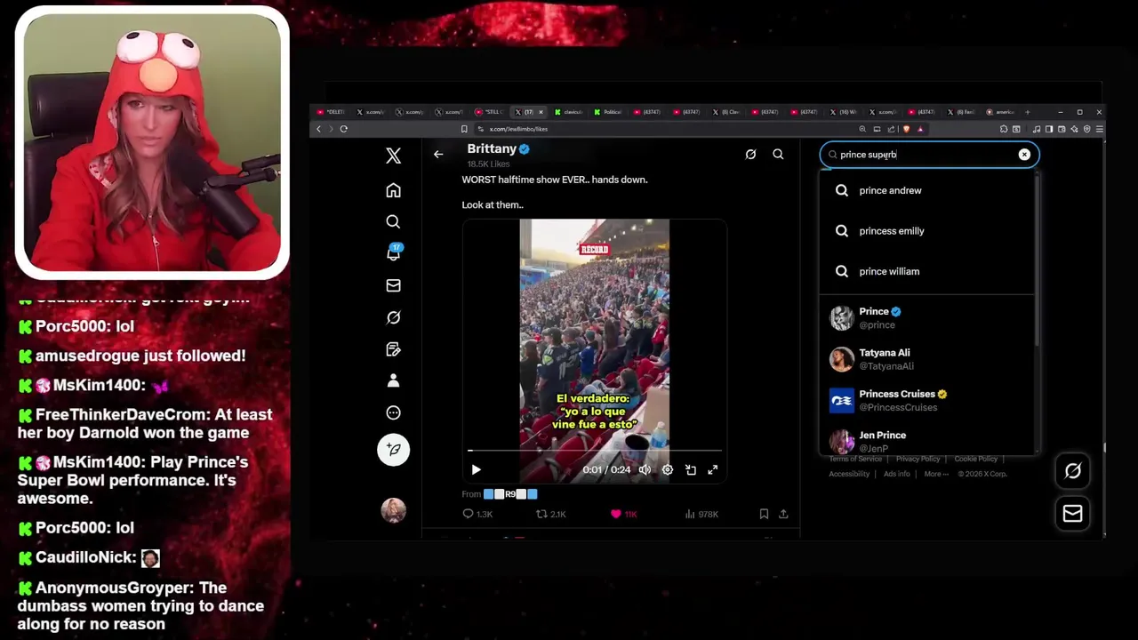Screen dimensions: 1138x640
Task: Open video settings gear
Action: (667, 469)
